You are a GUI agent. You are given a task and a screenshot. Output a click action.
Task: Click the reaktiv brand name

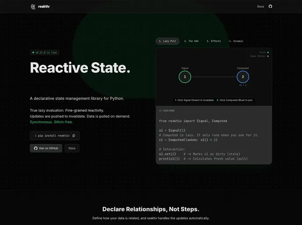click(44, 7)
